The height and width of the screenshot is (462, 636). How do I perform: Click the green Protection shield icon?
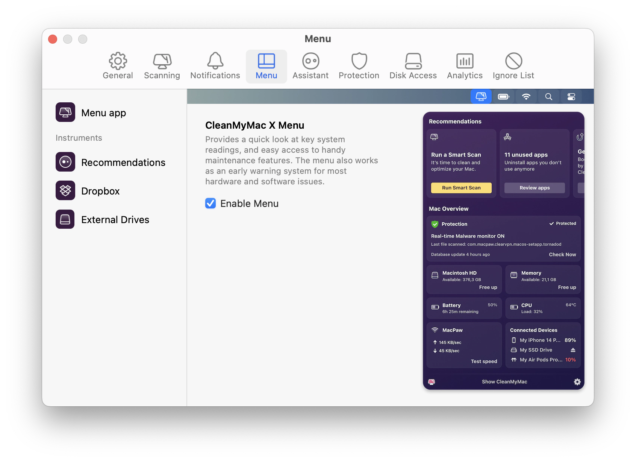(x=435, y=224)
